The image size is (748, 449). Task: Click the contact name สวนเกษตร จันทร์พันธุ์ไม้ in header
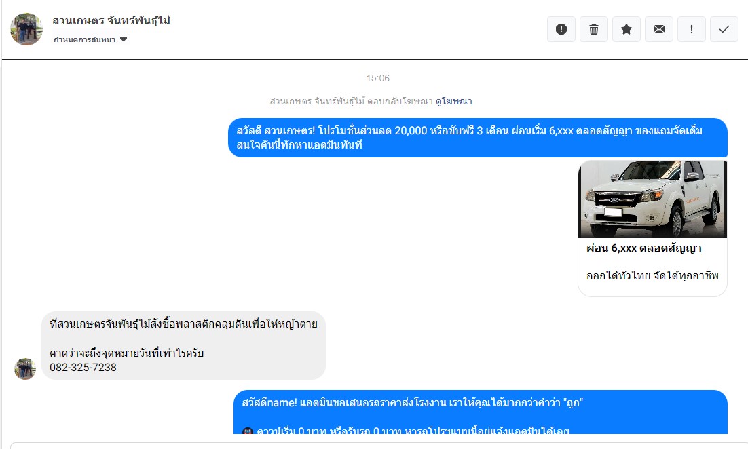pyautogui.click(x=111, y=21)
